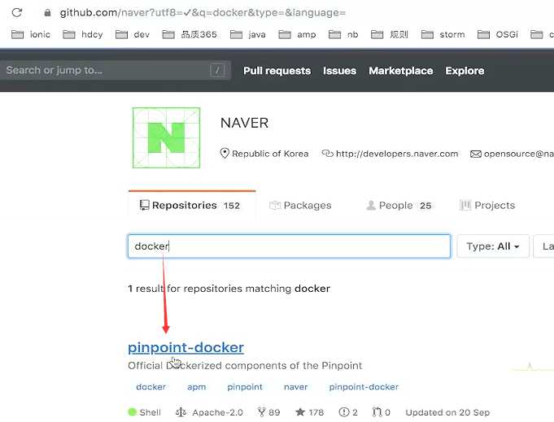Screen dimensions: 554x422
Task: Click the star count 178
Action: coord(310,412)
